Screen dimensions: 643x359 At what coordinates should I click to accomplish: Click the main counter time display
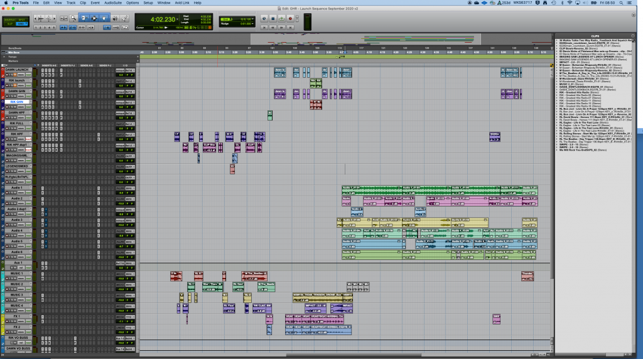coord(163,19)
